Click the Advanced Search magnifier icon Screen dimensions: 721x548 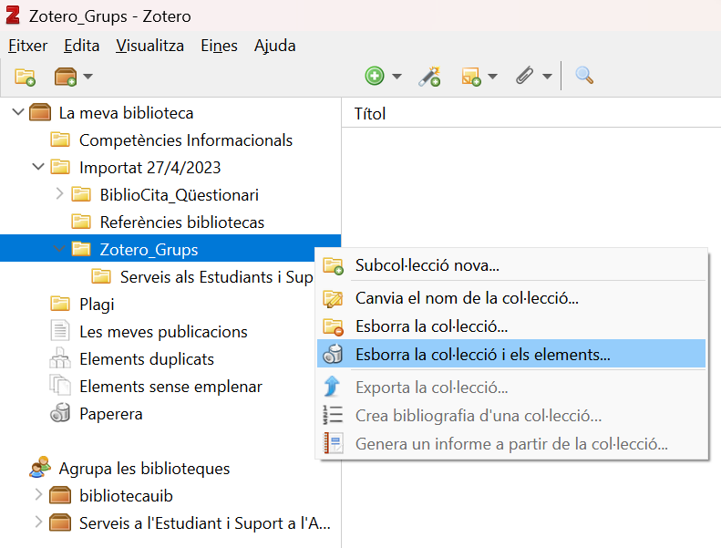[x=584, y=76]
